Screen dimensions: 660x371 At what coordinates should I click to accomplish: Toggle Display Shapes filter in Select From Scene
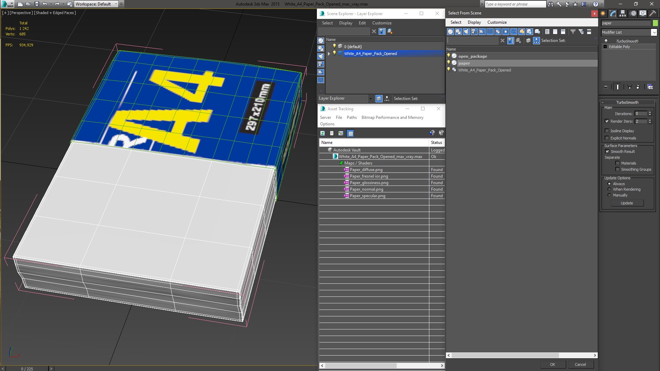[458, 32]
